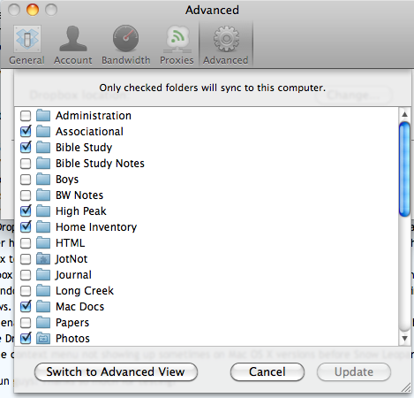Viewport: 414px width, 398px height.
Task: Select the Long Creek folder name
Action: [85, 291]
